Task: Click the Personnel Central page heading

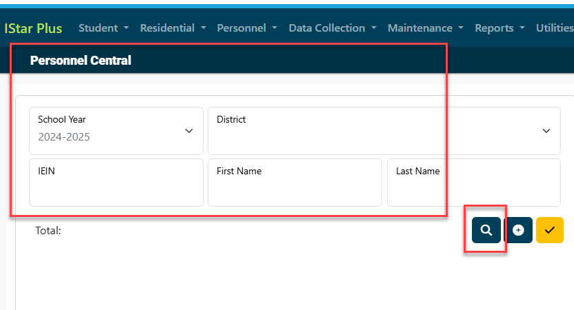Action: click(81, 61)
